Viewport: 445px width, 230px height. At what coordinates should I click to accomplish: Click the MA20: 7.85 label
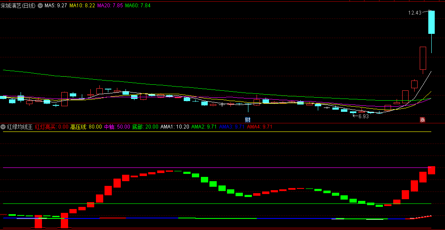coord(110,6)
